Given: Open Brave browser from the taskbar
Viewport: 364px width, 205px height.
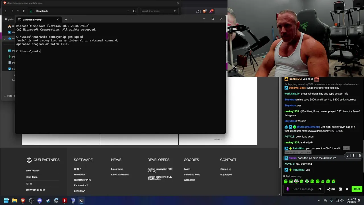Looking at the screenshot, I should point(23,200).
